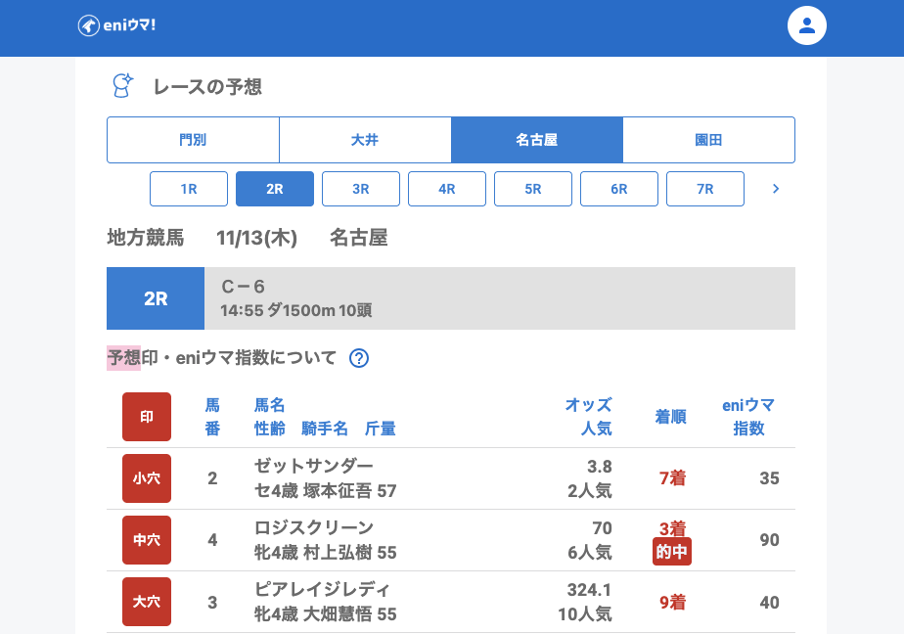Click the race prediction header icon
This screenshot has width=904, height=634.
[122, 86]
